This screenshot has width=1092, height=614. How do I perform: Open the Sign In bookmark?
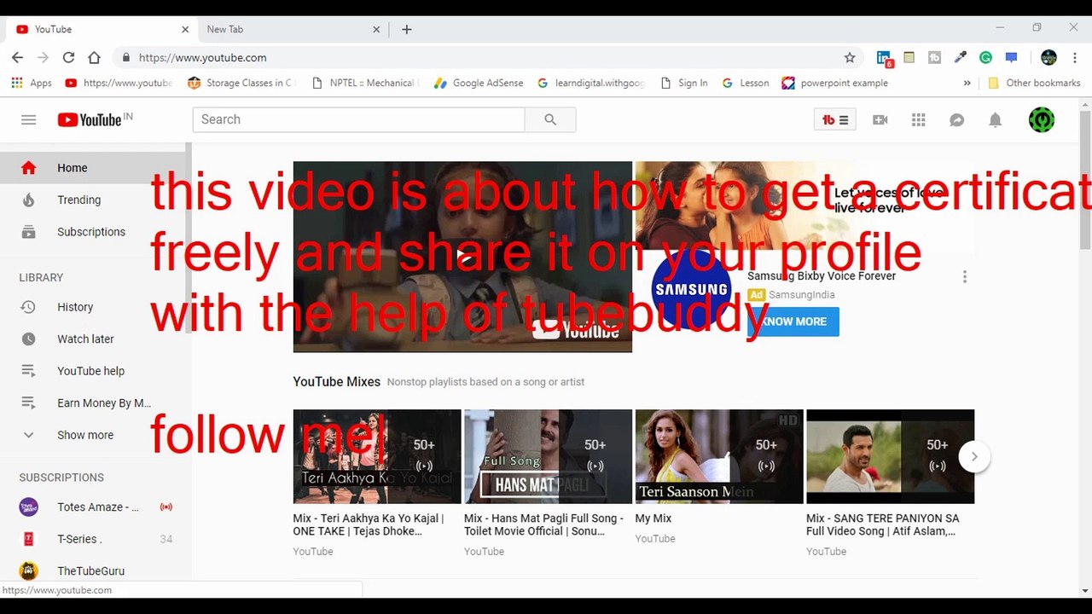(x=684, y=83)
